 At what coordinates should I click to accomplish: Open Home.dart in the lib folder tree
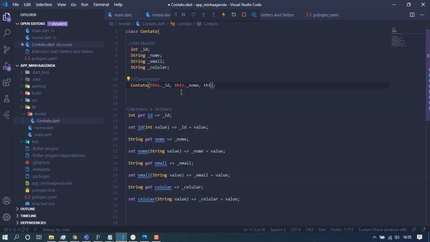(x=44, y=128)
